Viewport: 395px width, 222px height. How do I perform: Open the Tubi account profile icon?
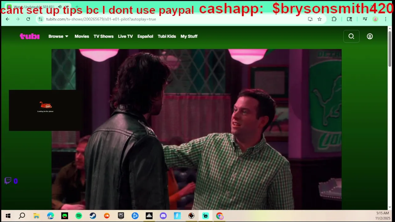click(370, 36)
